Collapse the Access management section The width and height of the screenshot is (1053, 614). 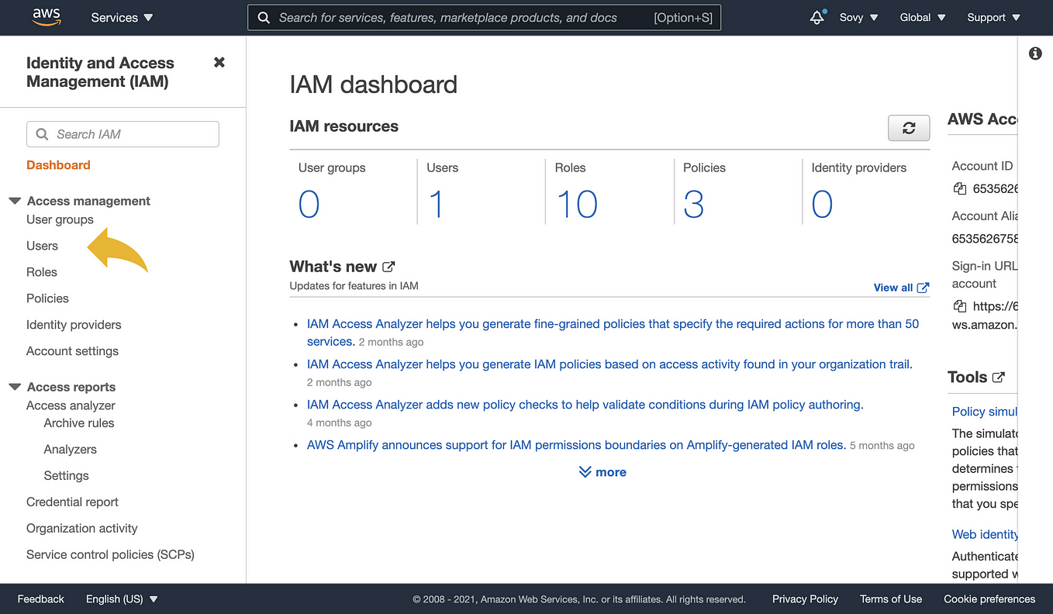[15, 201]
